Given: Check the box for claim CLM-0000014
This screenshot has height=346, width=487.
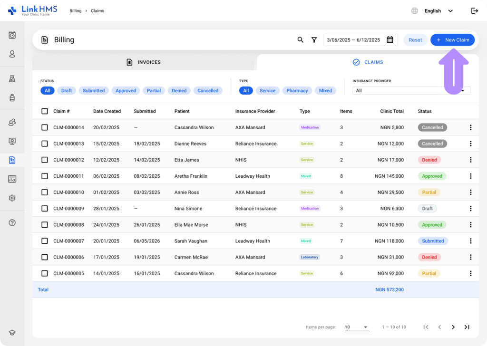Looking at the screenshot, I should (x=45, y=127).
